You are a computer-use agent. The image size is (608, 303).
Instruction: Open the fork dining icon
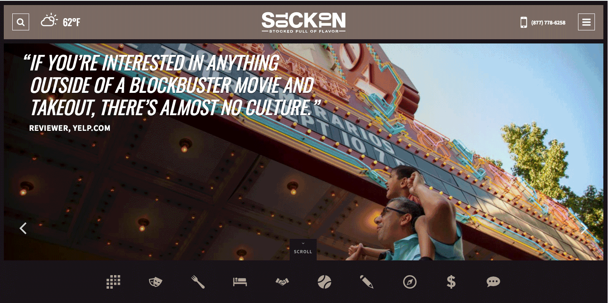pyautogui.click(x=198, y=282)
